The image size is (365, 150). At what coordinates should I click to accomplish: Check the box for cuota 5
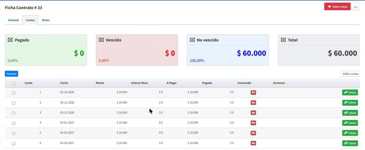(14, 133)
